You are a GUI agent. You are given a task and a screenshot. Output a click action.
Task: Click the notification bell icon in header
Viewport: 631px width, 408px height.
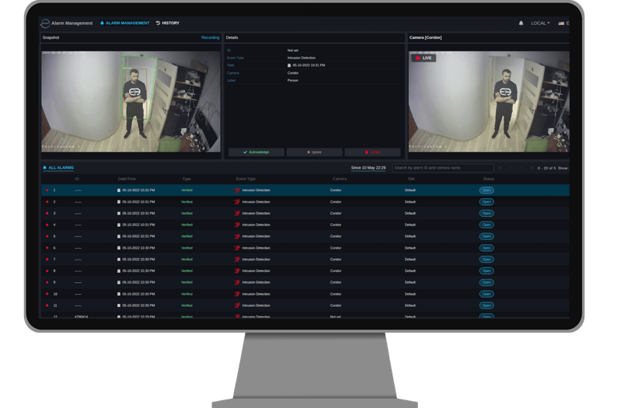point(521,23)
